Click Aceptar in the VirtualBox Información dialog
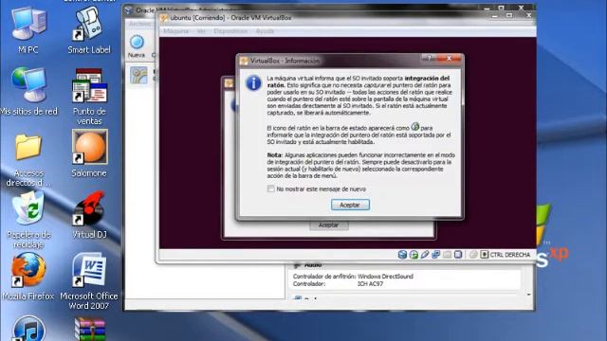 pos(350,205)
